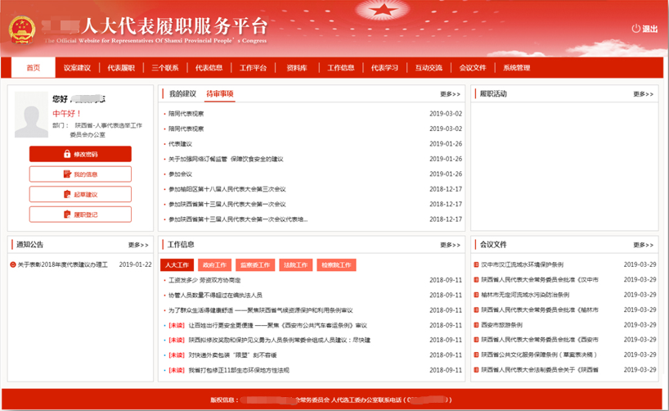Click 更多>> in the 会议文件 panel

(x=643, y=245)
